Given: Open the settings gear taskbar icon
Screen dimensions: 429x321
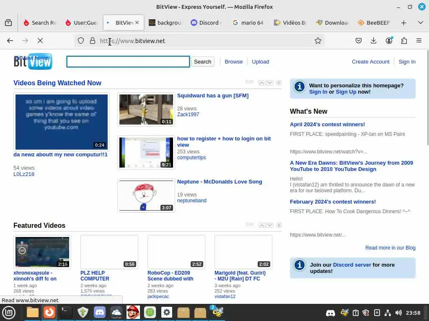Looking at the screenshot, I should pyautogui.click(x=167, y=313).
